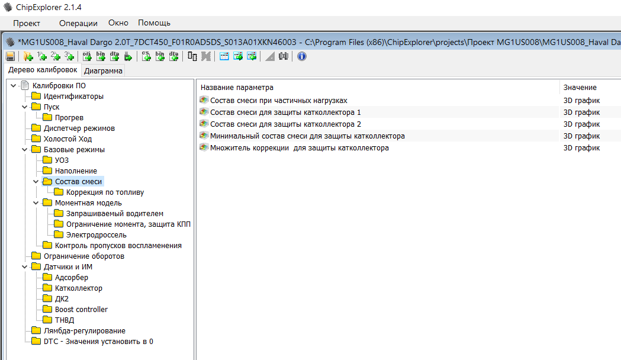This screenshot has height=360, width=621.
Task: Collapse the Датчики и ИМ node
Action: [x=24, y=267]
